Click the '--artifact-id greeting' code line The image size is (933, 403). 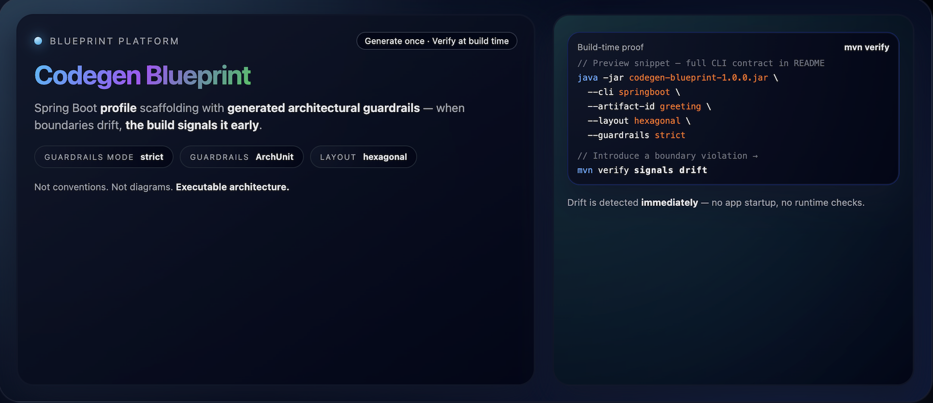(649, 106)
